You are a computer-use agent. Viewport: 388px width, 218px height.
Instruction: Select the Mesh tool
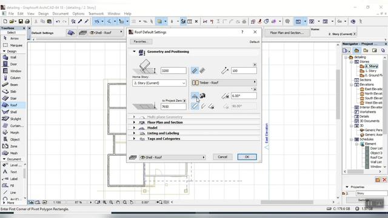click(13, 153)
